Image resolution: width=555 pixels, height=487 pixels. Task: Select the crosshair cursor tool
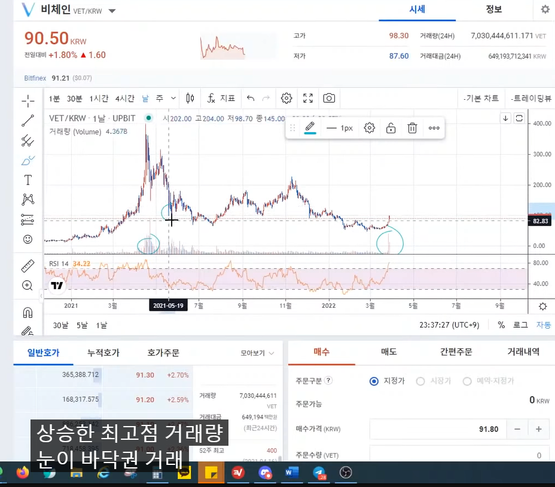point(28,101)
